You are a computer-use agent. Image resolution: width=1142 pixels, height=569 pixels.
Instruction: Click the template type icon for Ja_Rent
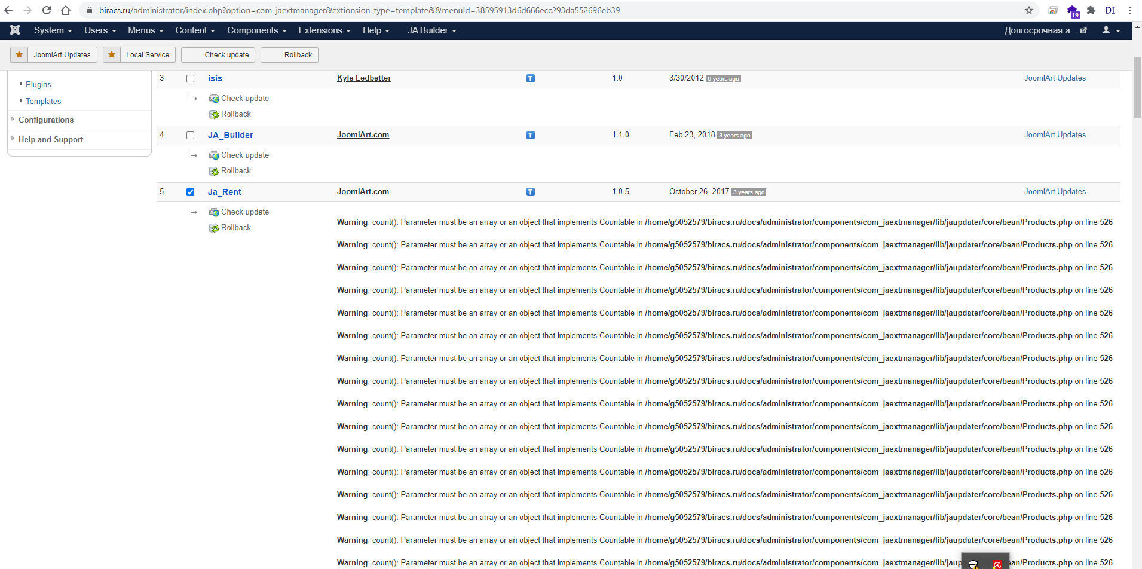coord(531,192)
